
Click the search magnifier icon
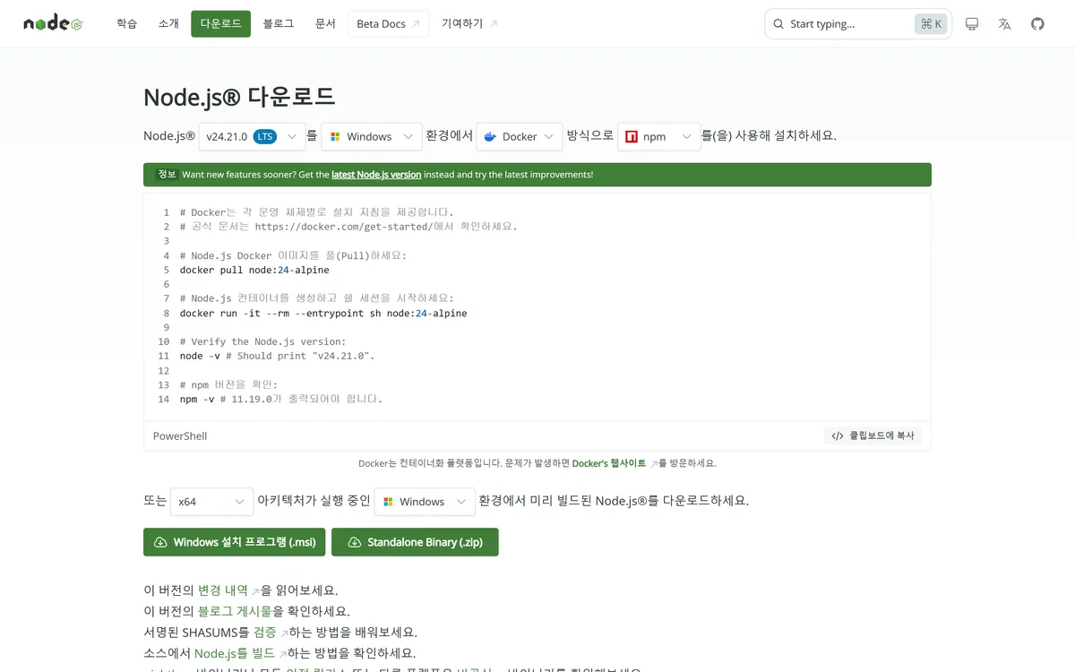coord(778,24)
